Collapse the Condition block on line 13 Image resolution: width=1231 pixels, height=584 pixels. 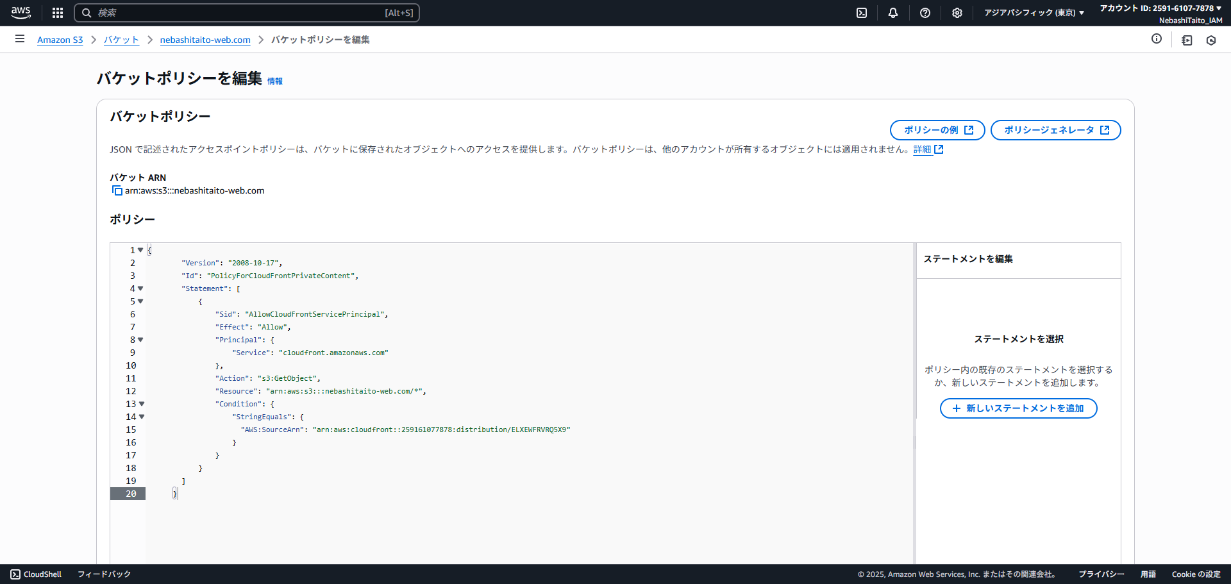pyautogui.click(x=142, y=404)
